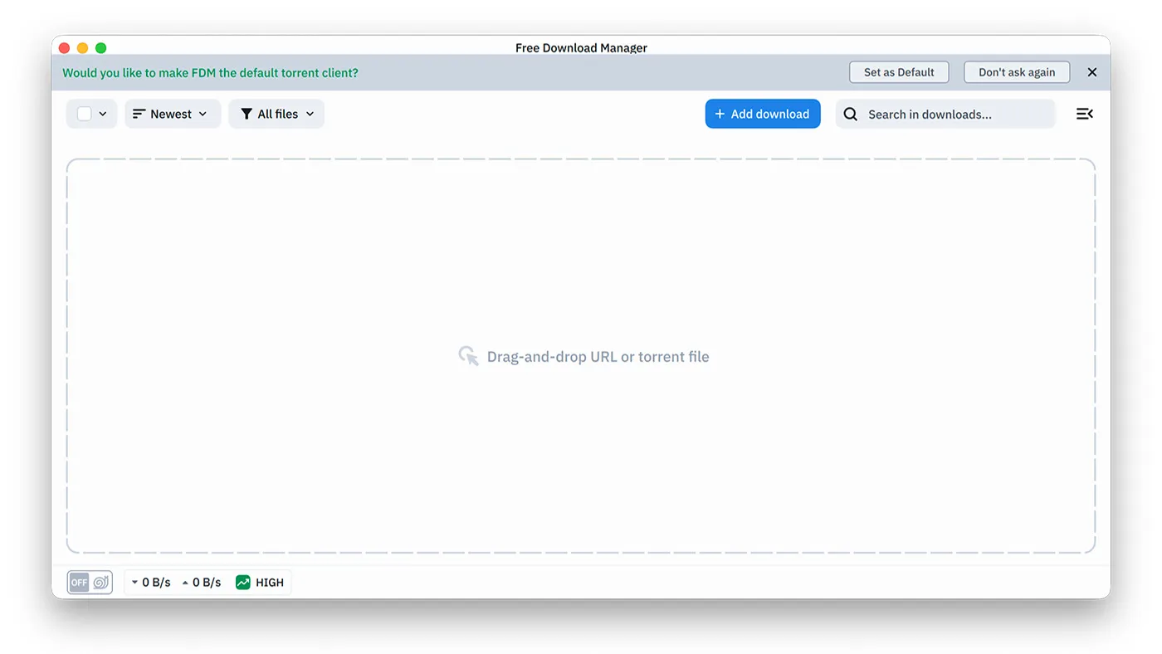This screenshot has height=654, width=1162.
Task: Click the green traffic chart icon
Action: tap(243, 582)
